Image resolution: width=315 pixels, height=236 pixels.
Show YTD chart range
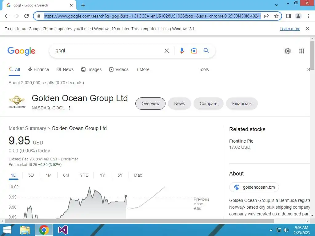(84, 175)
